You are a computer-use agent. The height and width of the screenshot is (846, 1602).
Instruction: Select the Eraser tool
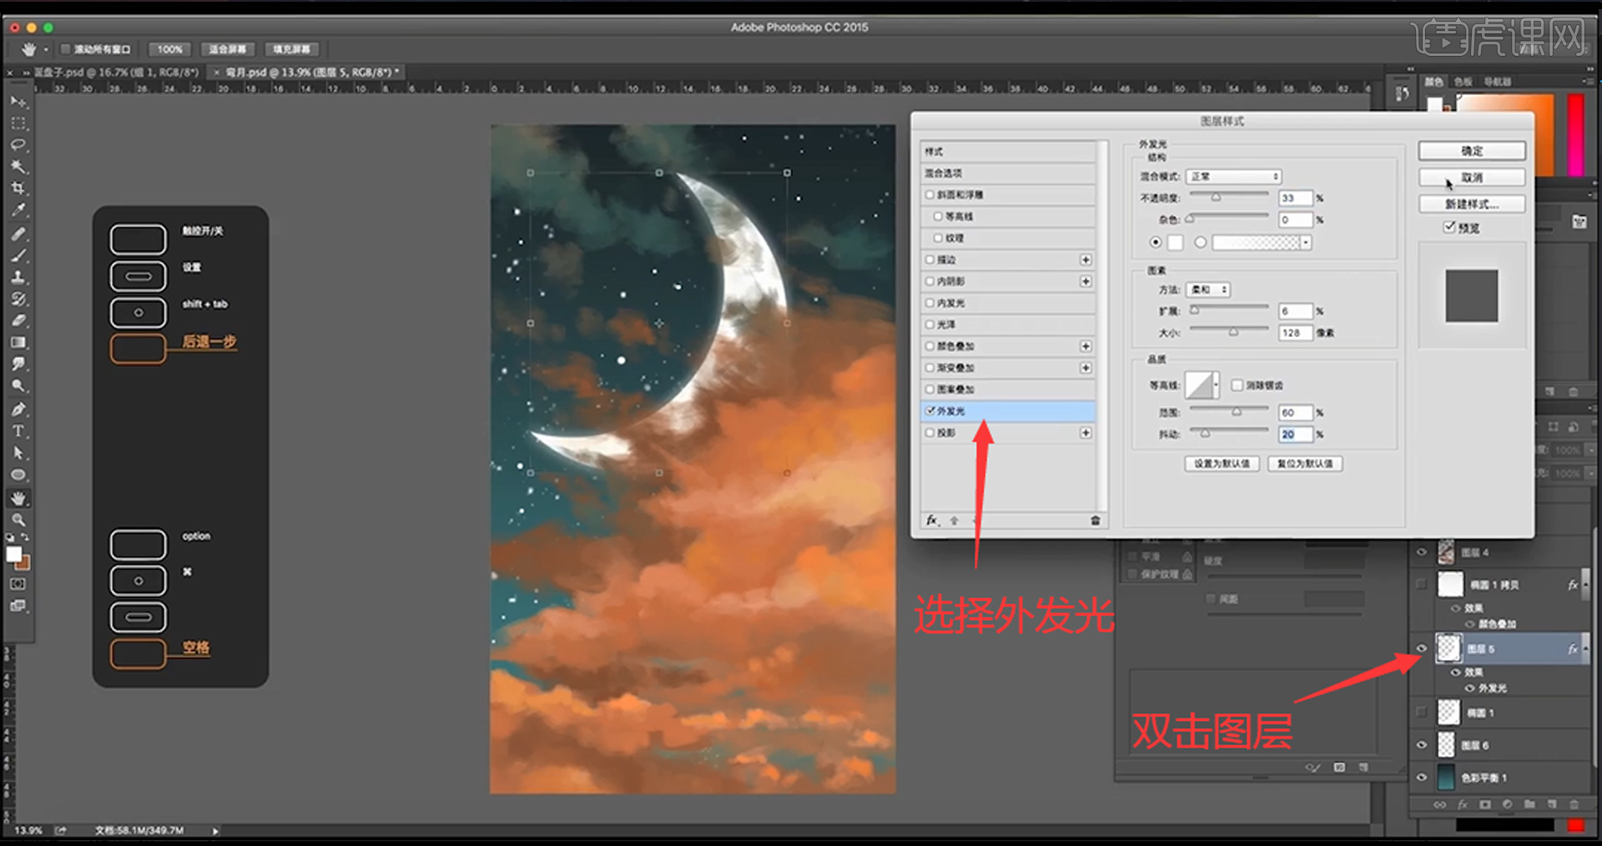point(18,320)
